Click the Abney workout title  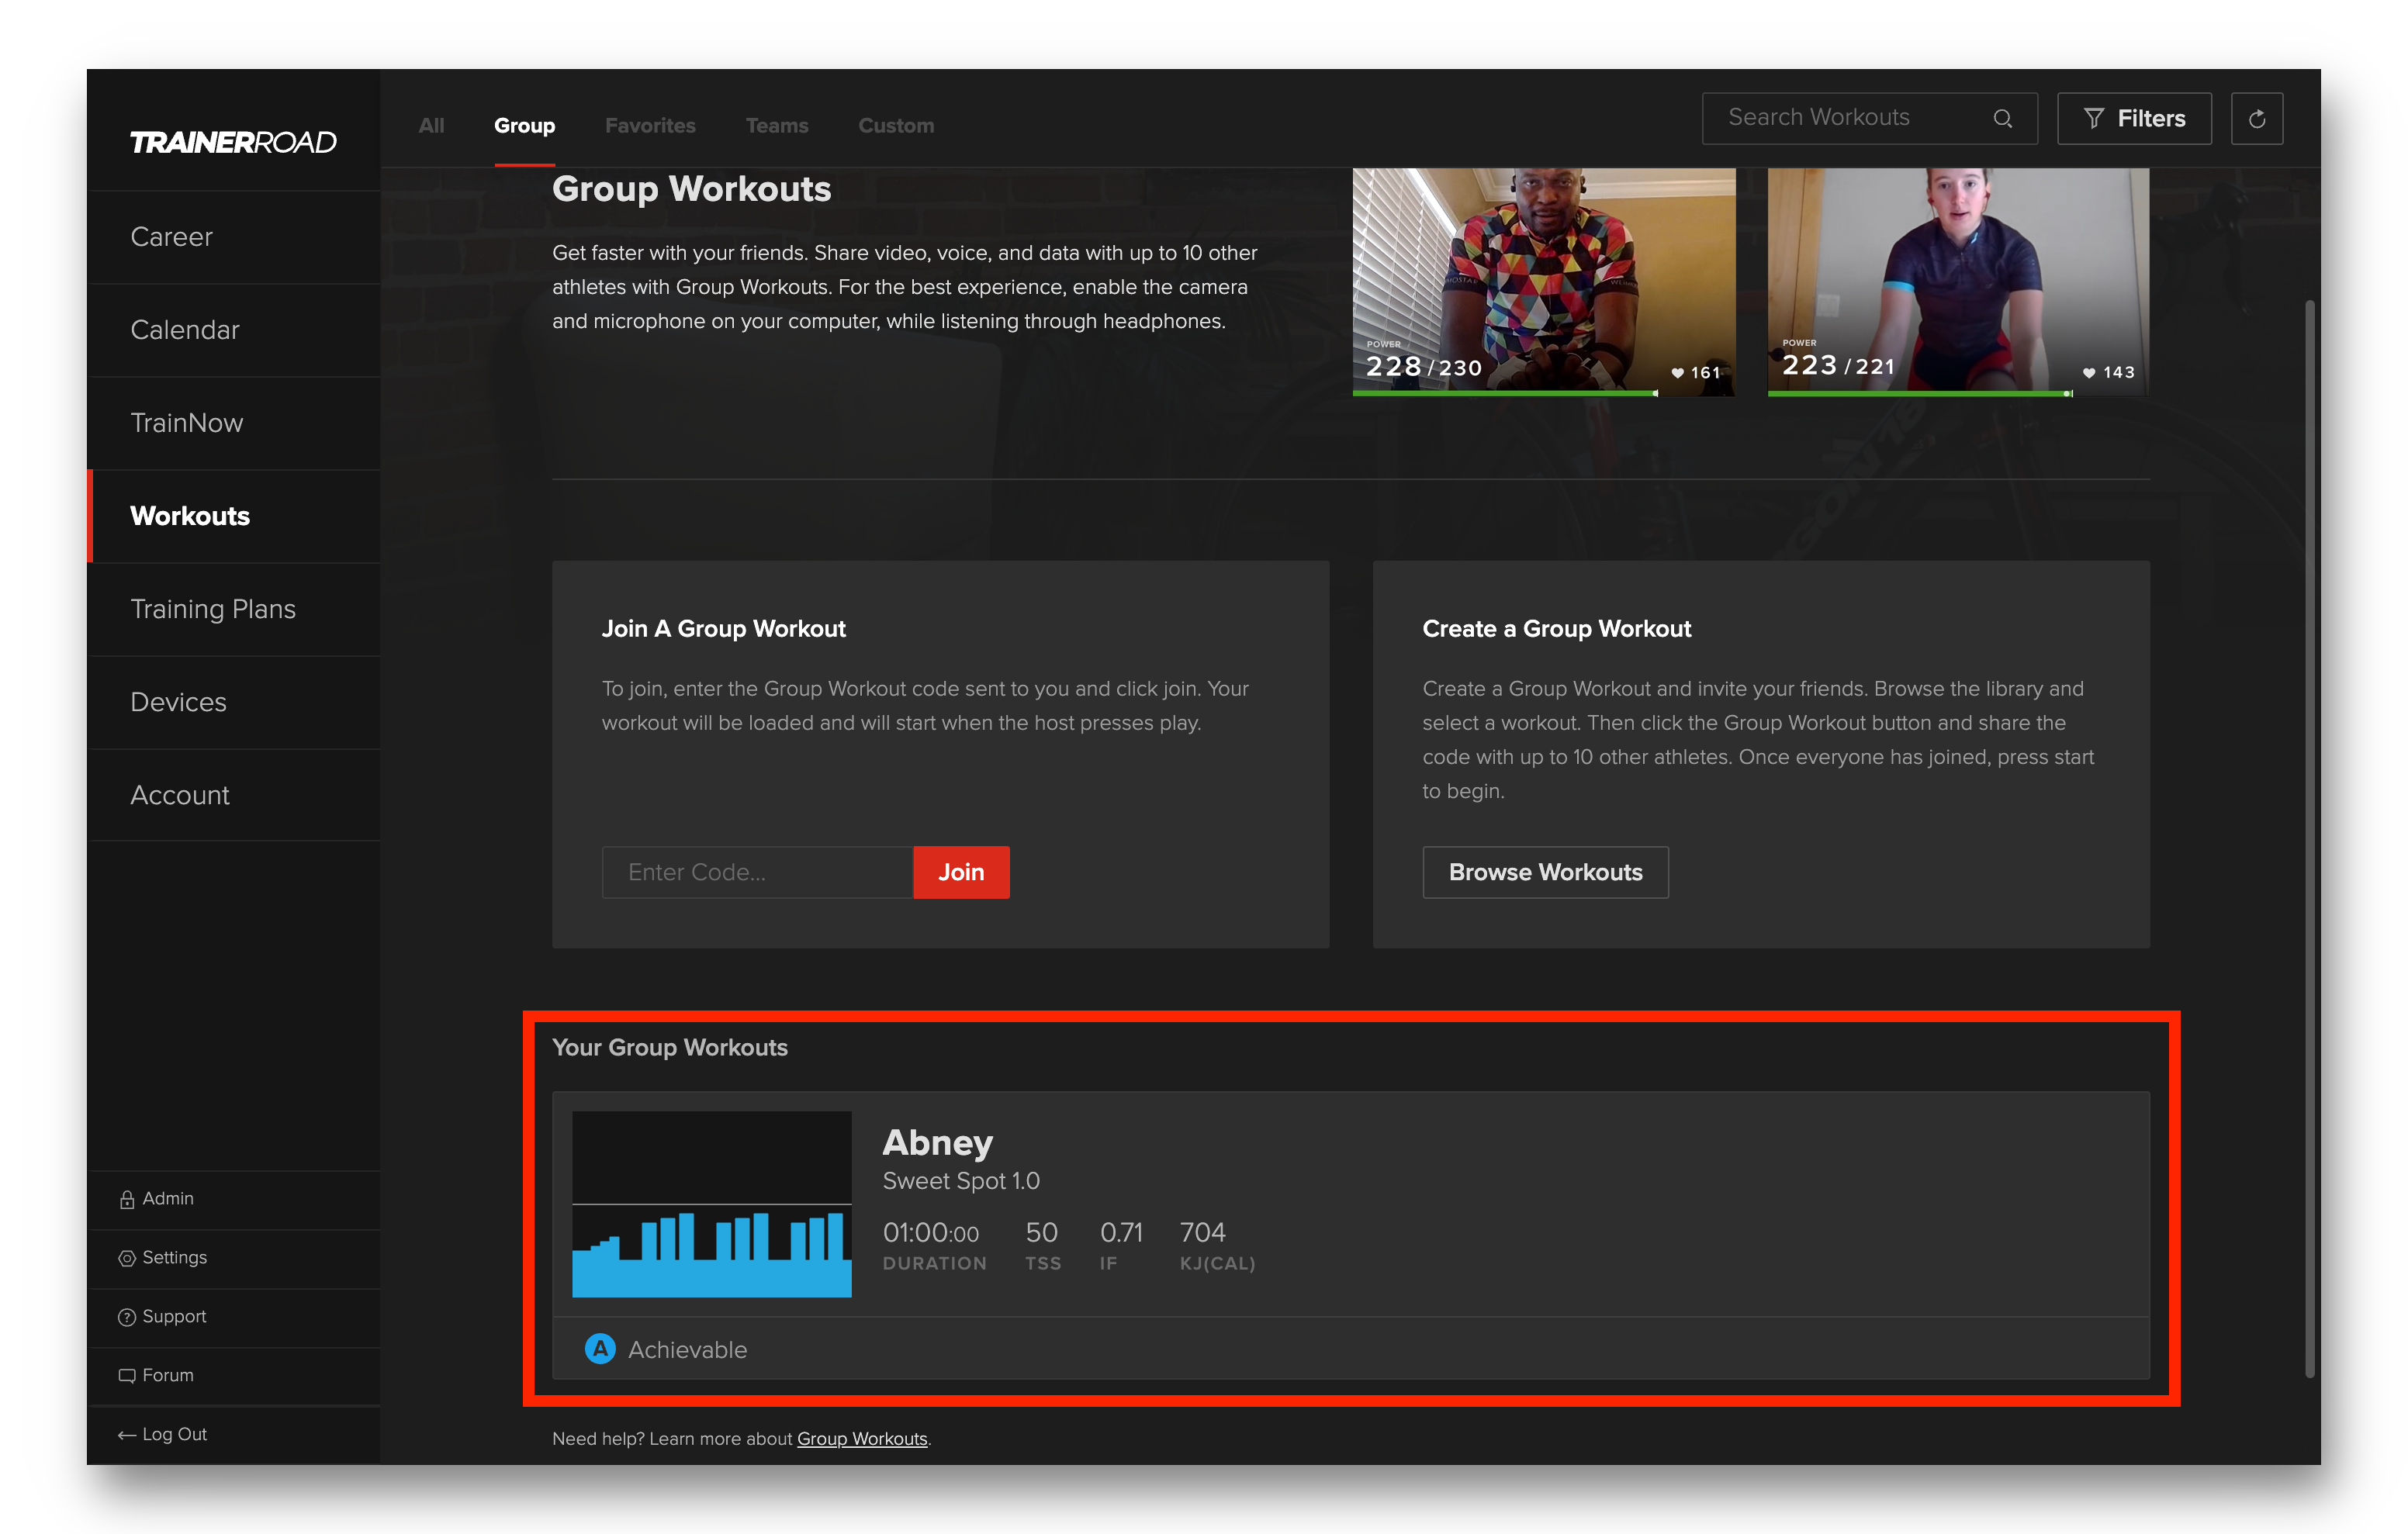[x=937, y=1143]
